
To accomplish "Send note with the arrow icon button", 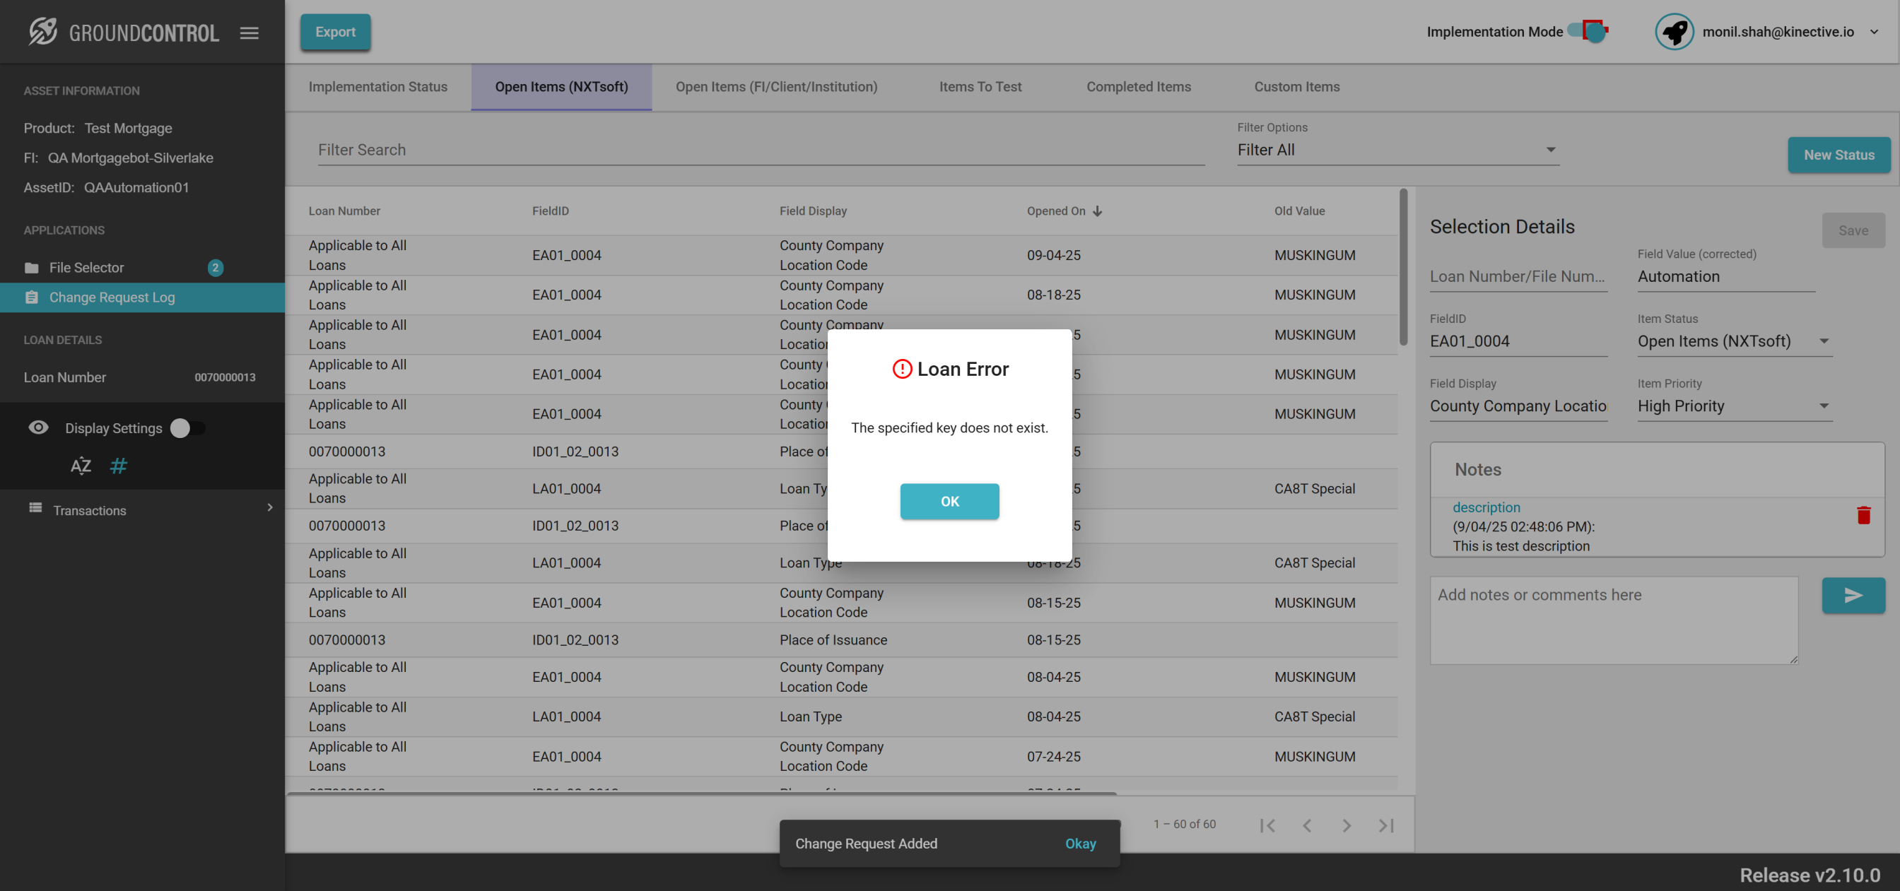I will 1853,595.
